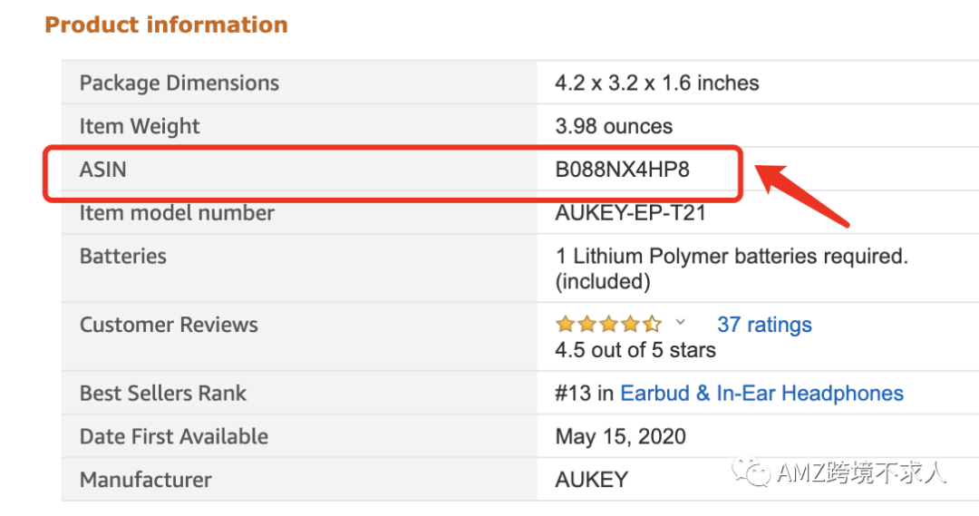Click the Product information heading
The height and width of the screenshot is (516, 979).
coord(166,24)
